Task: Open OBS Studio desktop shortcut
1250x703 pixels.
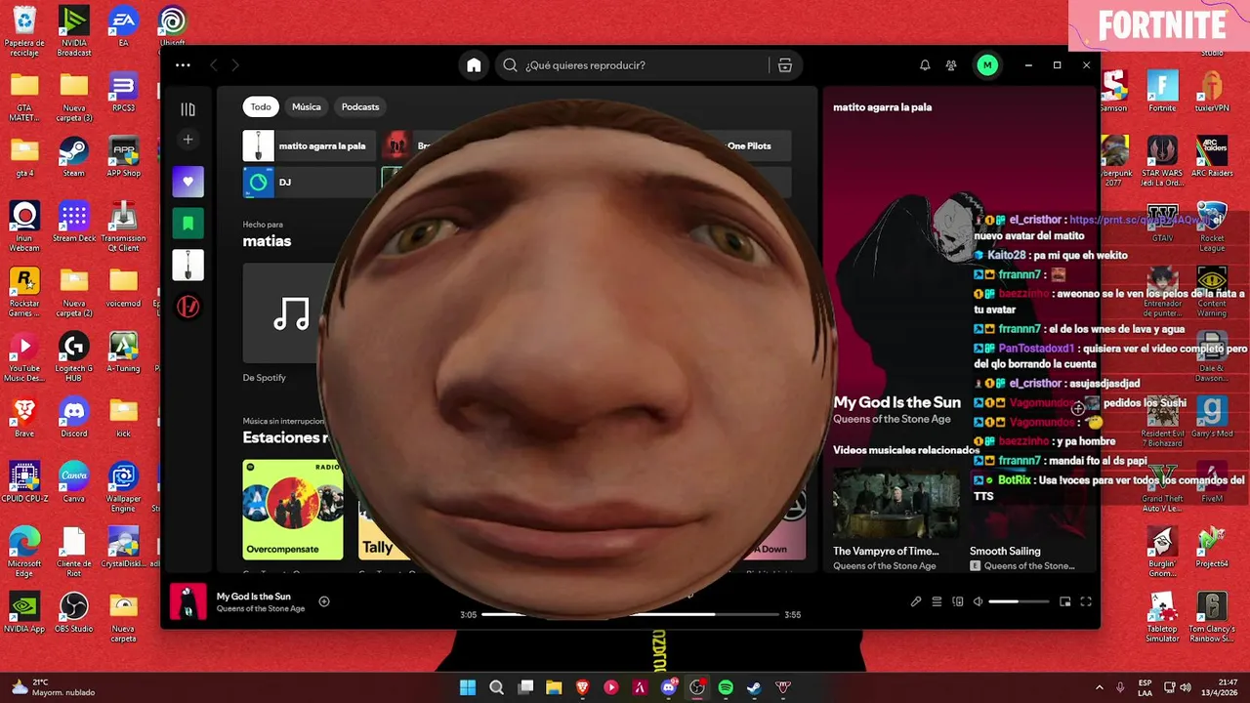Action: (x=74, y=613)
